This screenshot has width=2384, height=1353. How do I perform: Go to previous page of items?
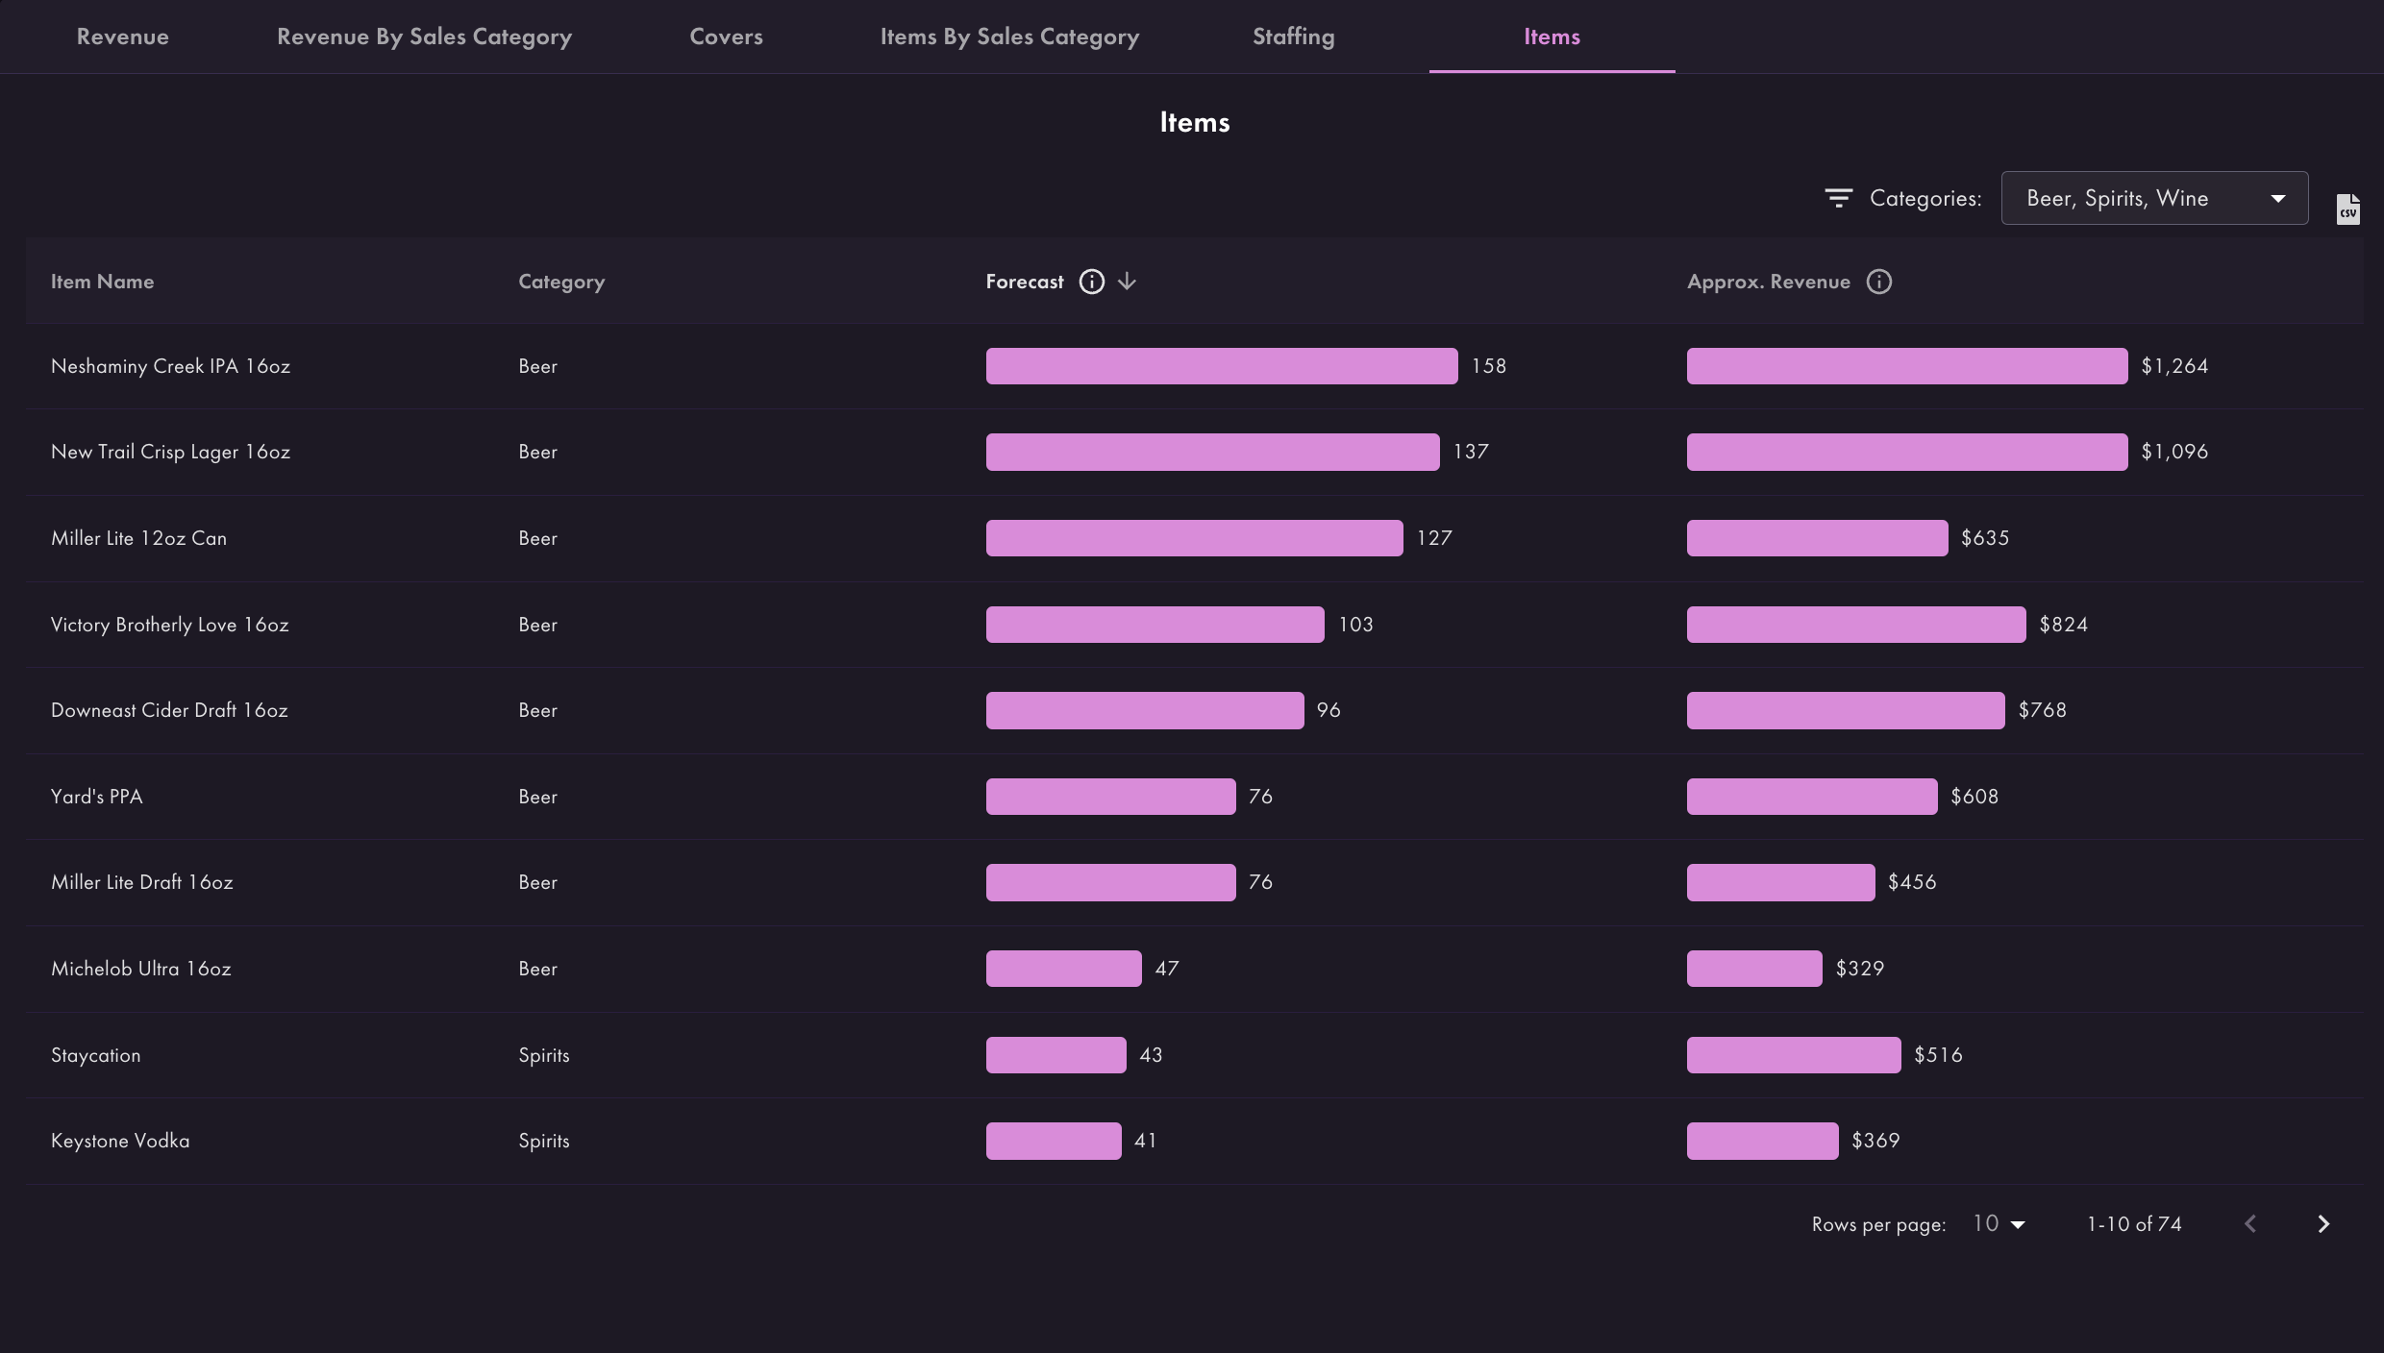2250,1223
